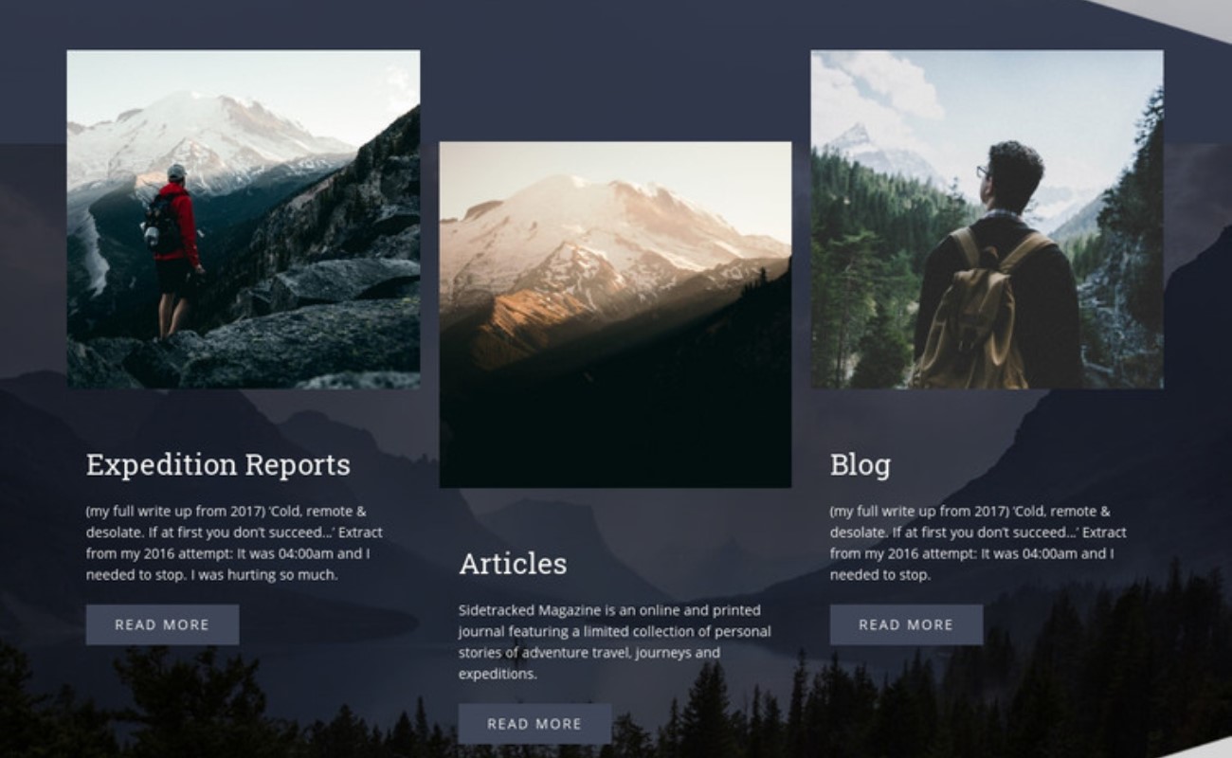Click the Expedition Reports excerpt paragraph

pos(234,543)
